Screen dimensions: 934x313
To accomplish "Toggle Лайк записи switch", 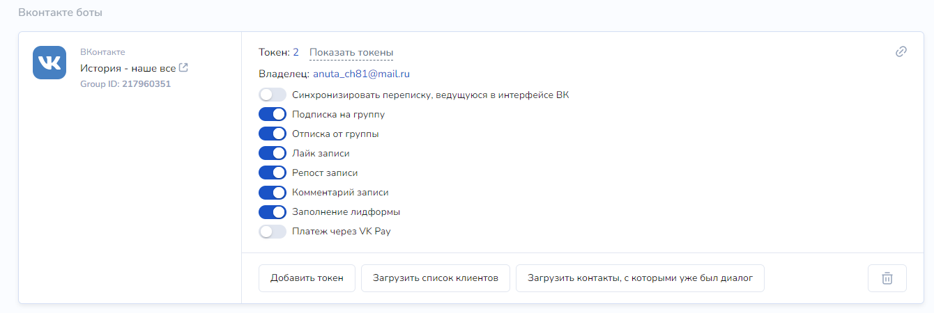I will tap(273, 154).
